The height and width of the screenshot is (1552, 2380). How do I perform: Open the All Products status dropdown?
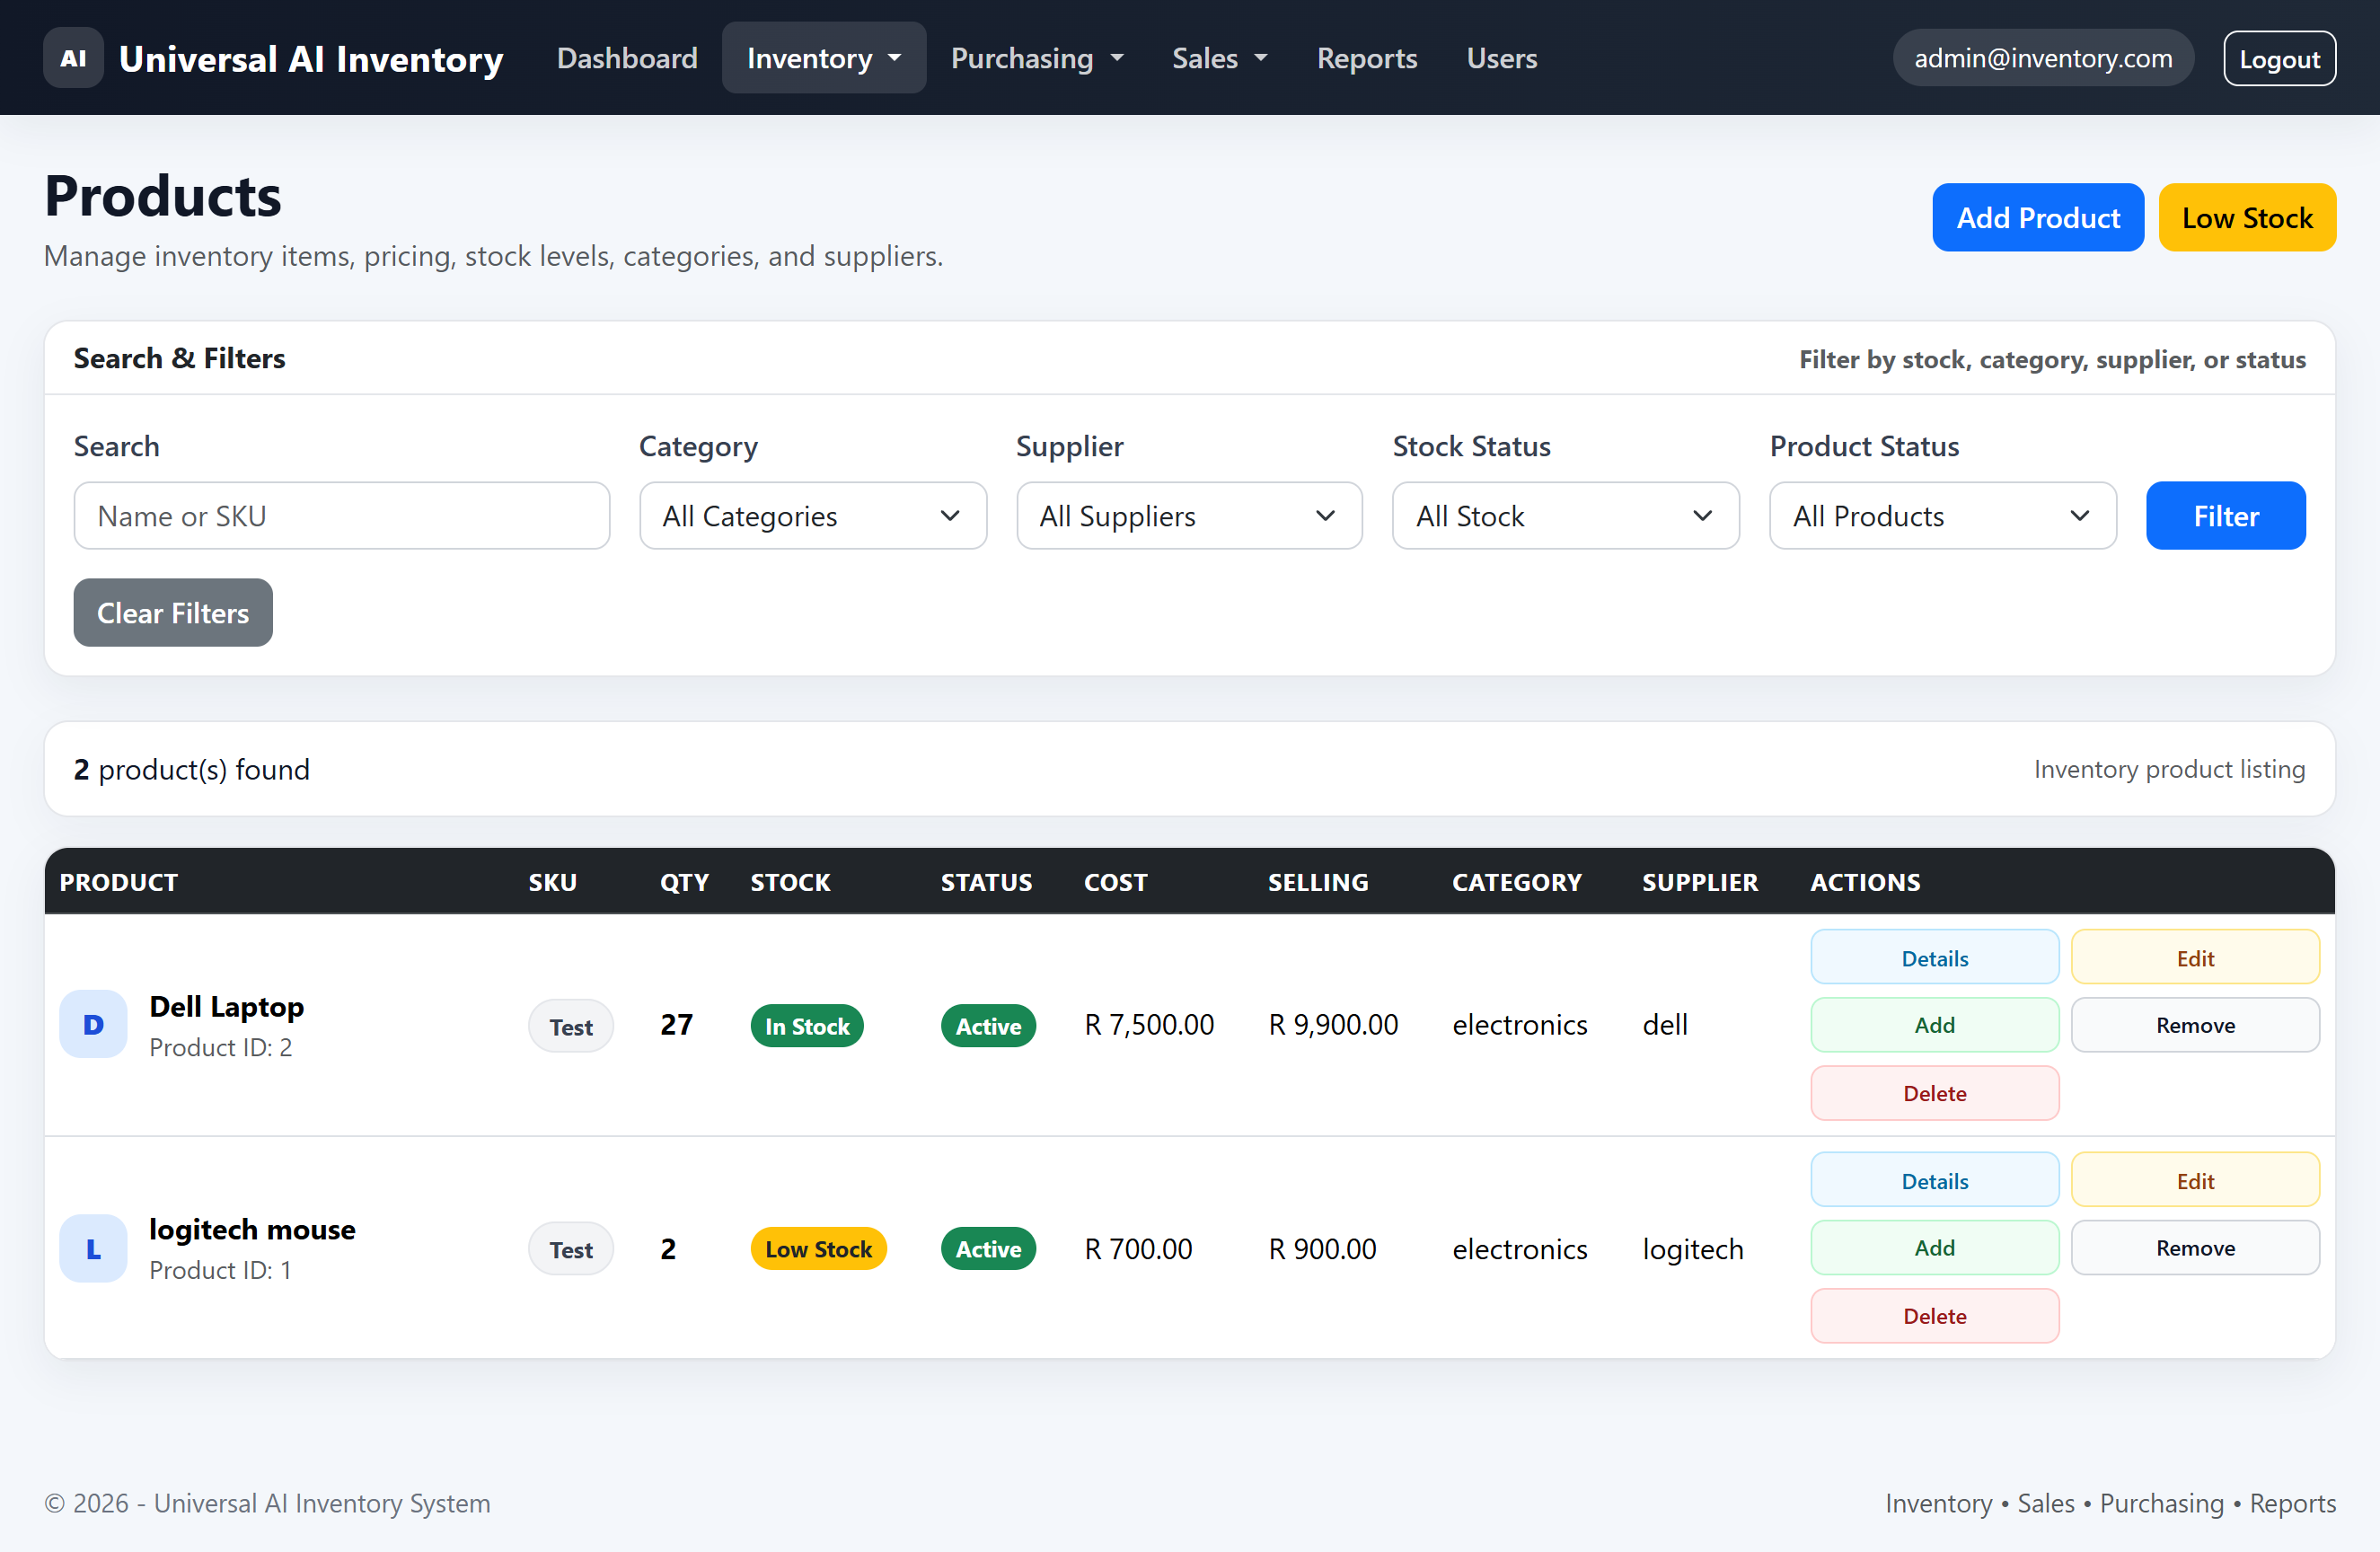click(1942, 516)
